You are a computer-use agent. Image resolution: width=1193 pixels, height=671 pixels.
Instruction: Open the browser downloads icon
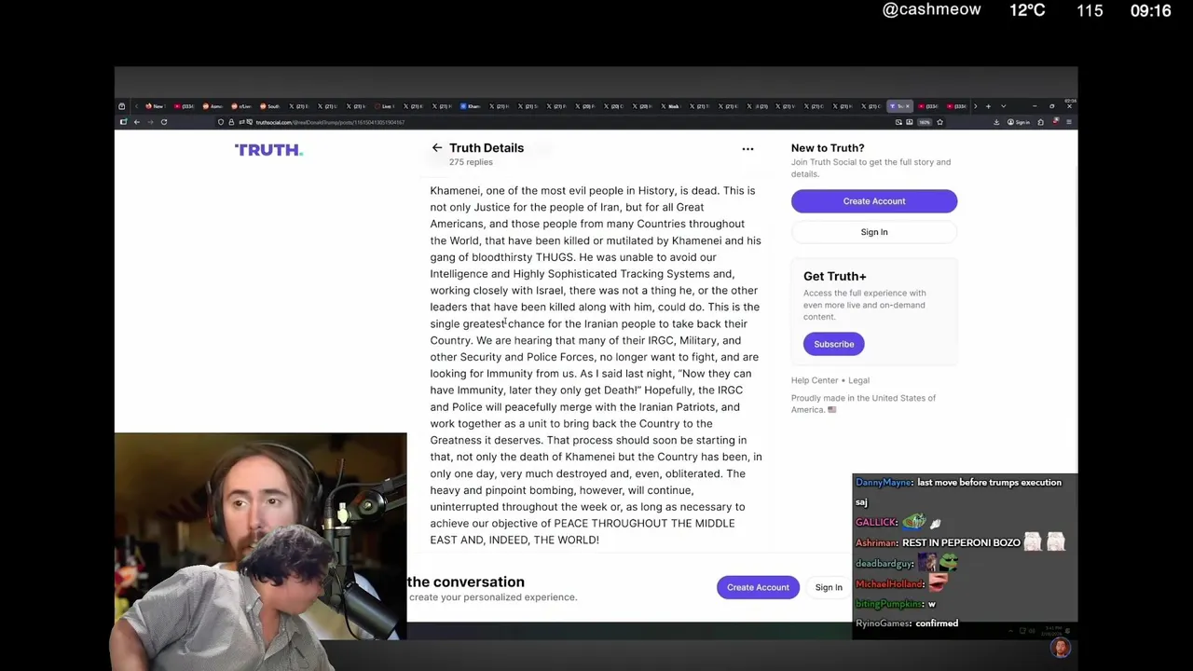coord(996,122)
